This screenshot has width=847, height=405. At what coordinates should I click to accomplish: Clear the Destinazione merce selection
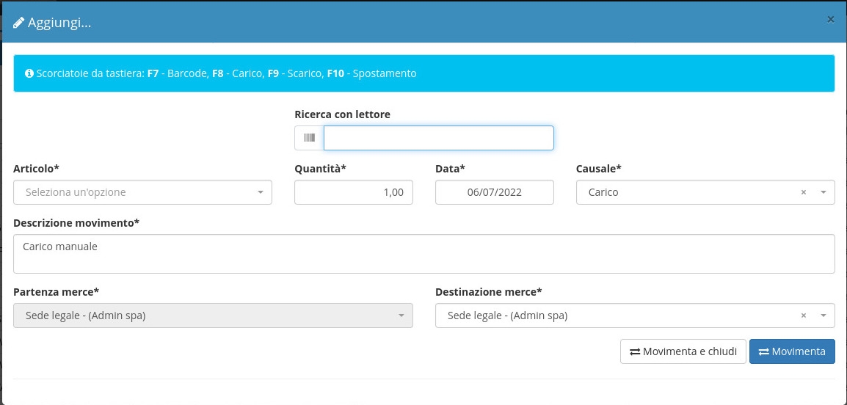point(803,315)
